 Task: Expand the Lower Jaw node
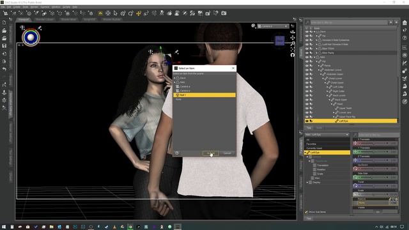click(334, 112)
